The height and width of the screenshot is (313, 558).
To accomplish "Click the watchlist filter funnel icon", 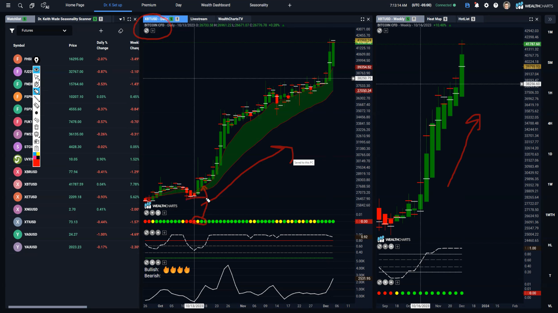I will point(12,30).
